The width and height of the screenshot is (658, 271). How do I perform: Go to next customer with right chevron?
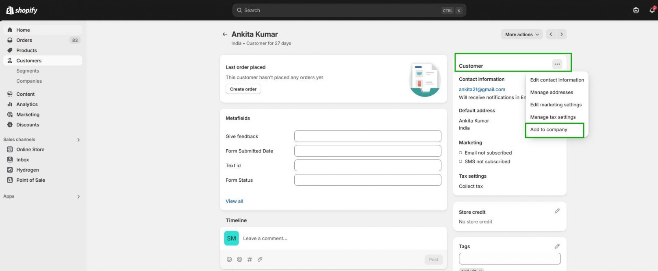(x=561, y=34)
